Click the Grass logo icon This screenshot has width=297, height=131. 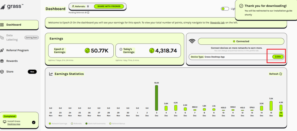[x=2, y=7]
